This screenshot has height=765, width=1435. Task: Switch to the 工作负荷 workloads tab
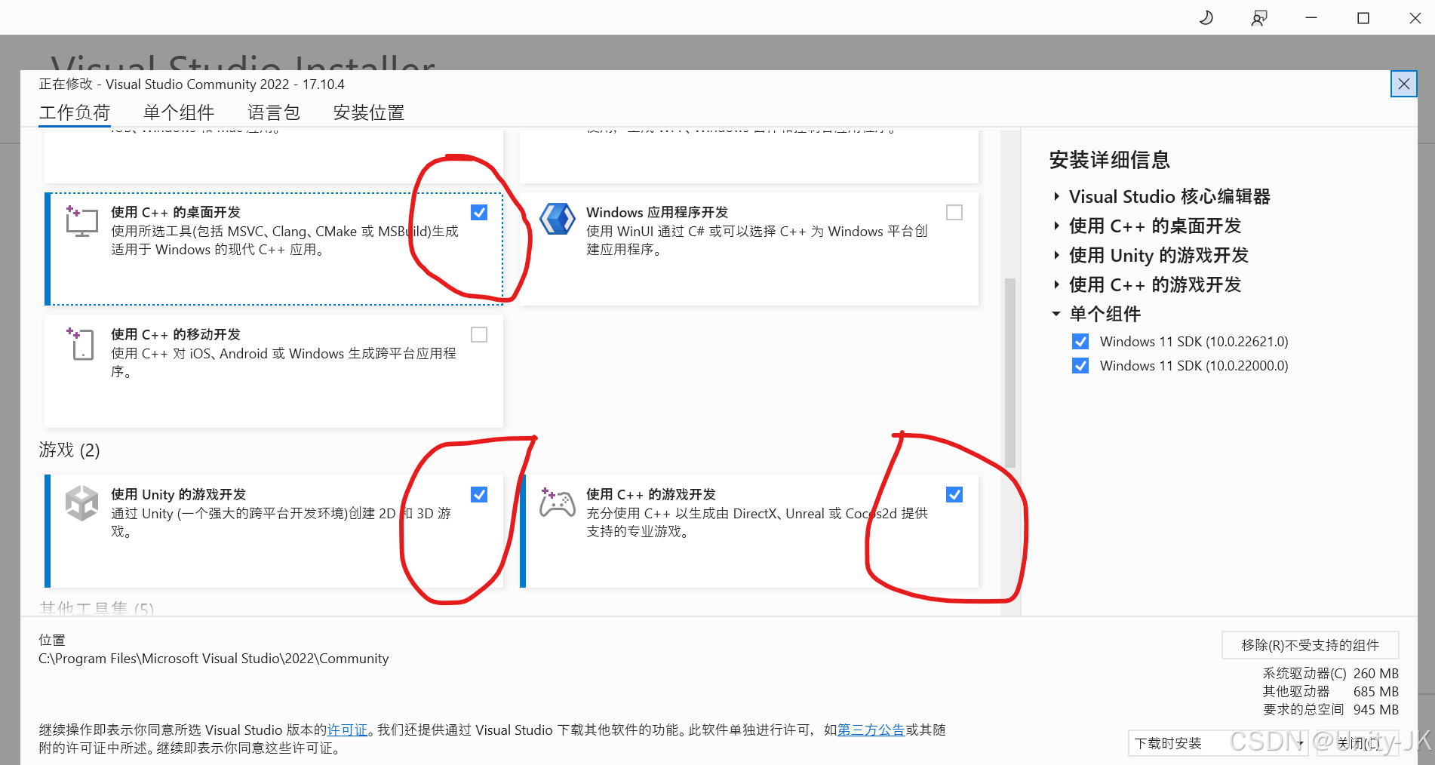click(75, 113)
